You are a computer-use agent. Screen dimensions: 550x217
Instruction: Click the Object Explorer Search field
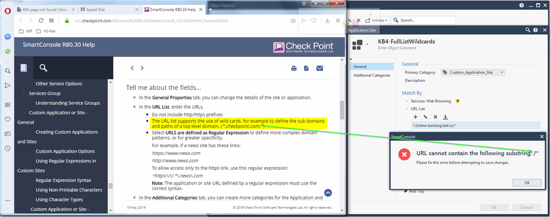(424, 20)
